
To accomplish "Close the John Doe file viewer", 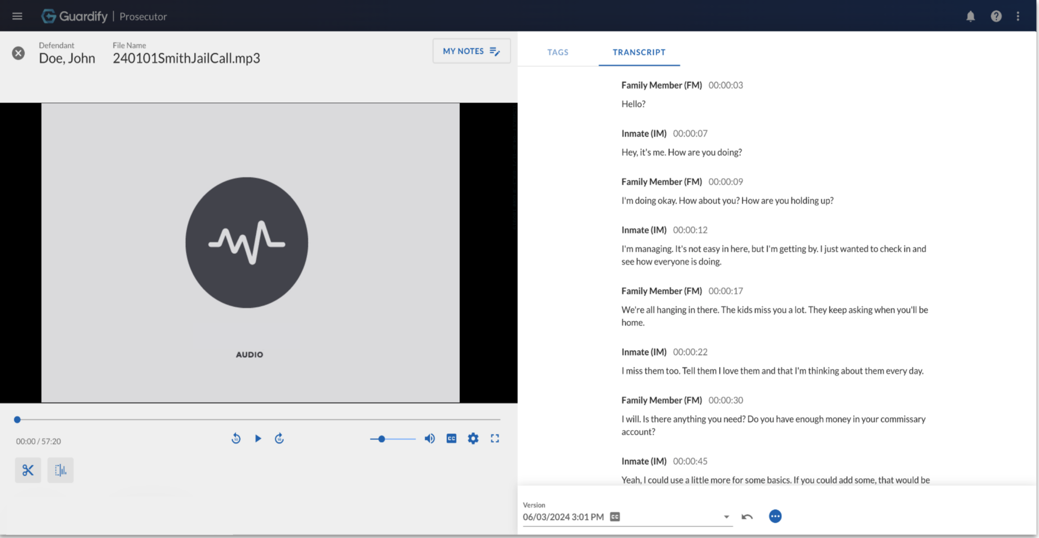I will click(18, 53).
